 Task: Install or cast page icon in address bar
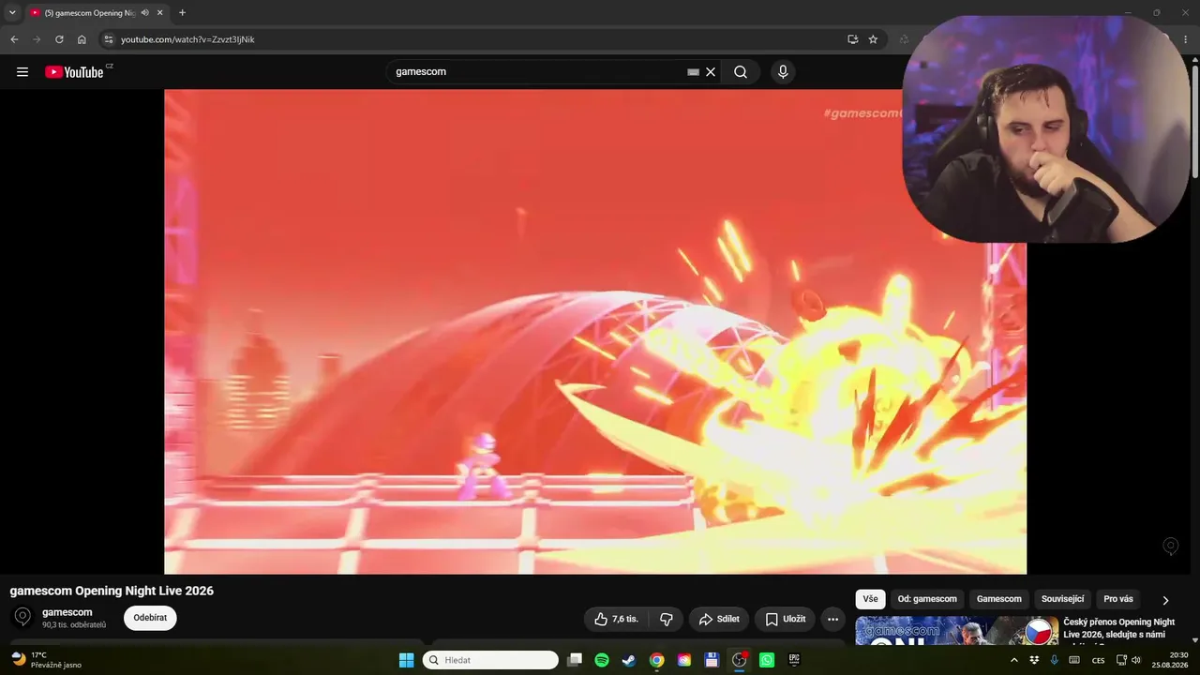852,39
